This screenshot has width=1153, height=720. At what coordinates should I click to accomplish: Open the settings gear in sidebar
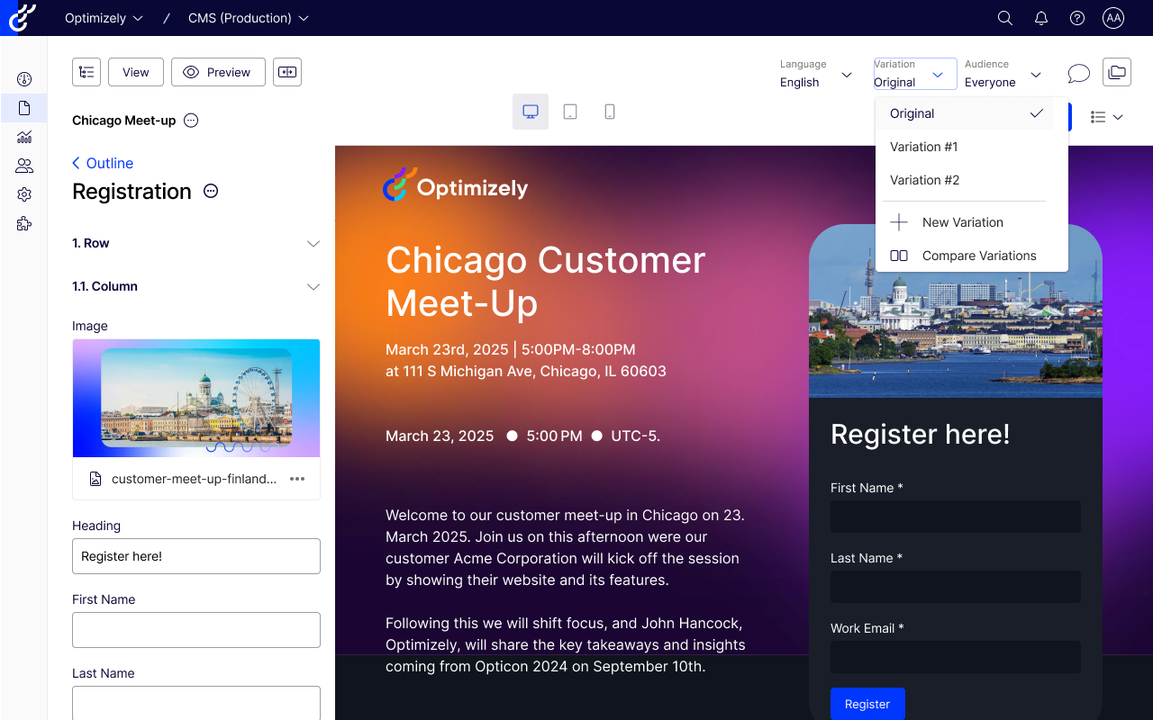click(x=24, y=194)
